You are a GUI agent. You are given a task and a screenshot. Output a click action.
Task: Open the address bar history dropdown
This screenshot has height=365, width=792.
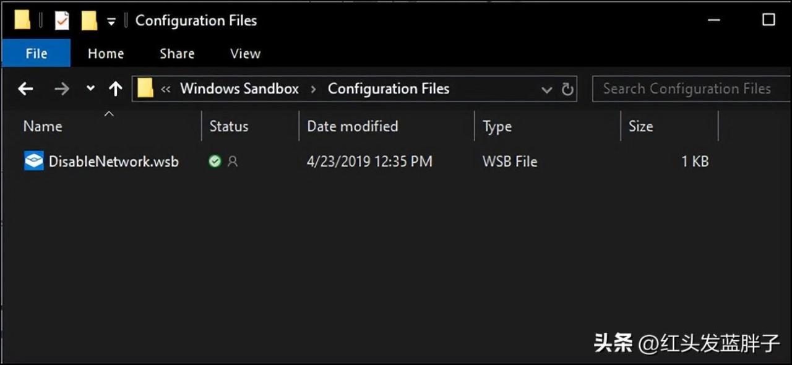coord(546,88)
